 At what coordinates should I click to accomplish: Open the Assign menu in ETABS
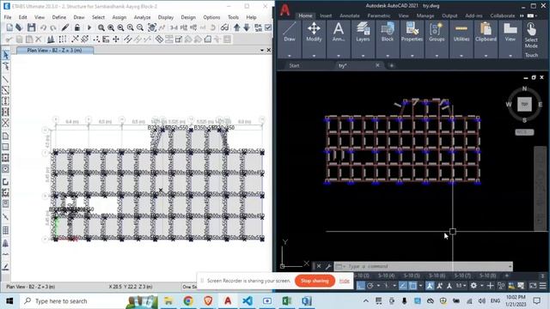click(x=119, y=17)
